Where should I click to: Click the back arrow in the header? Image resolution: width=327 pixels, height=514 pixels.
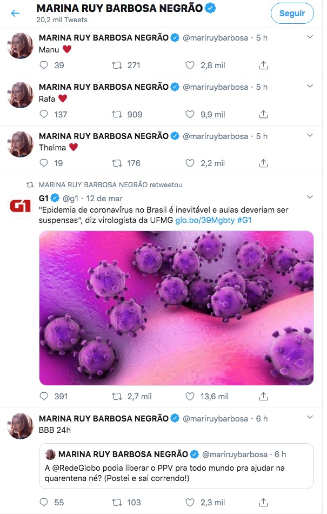click(x=15, y=13)
